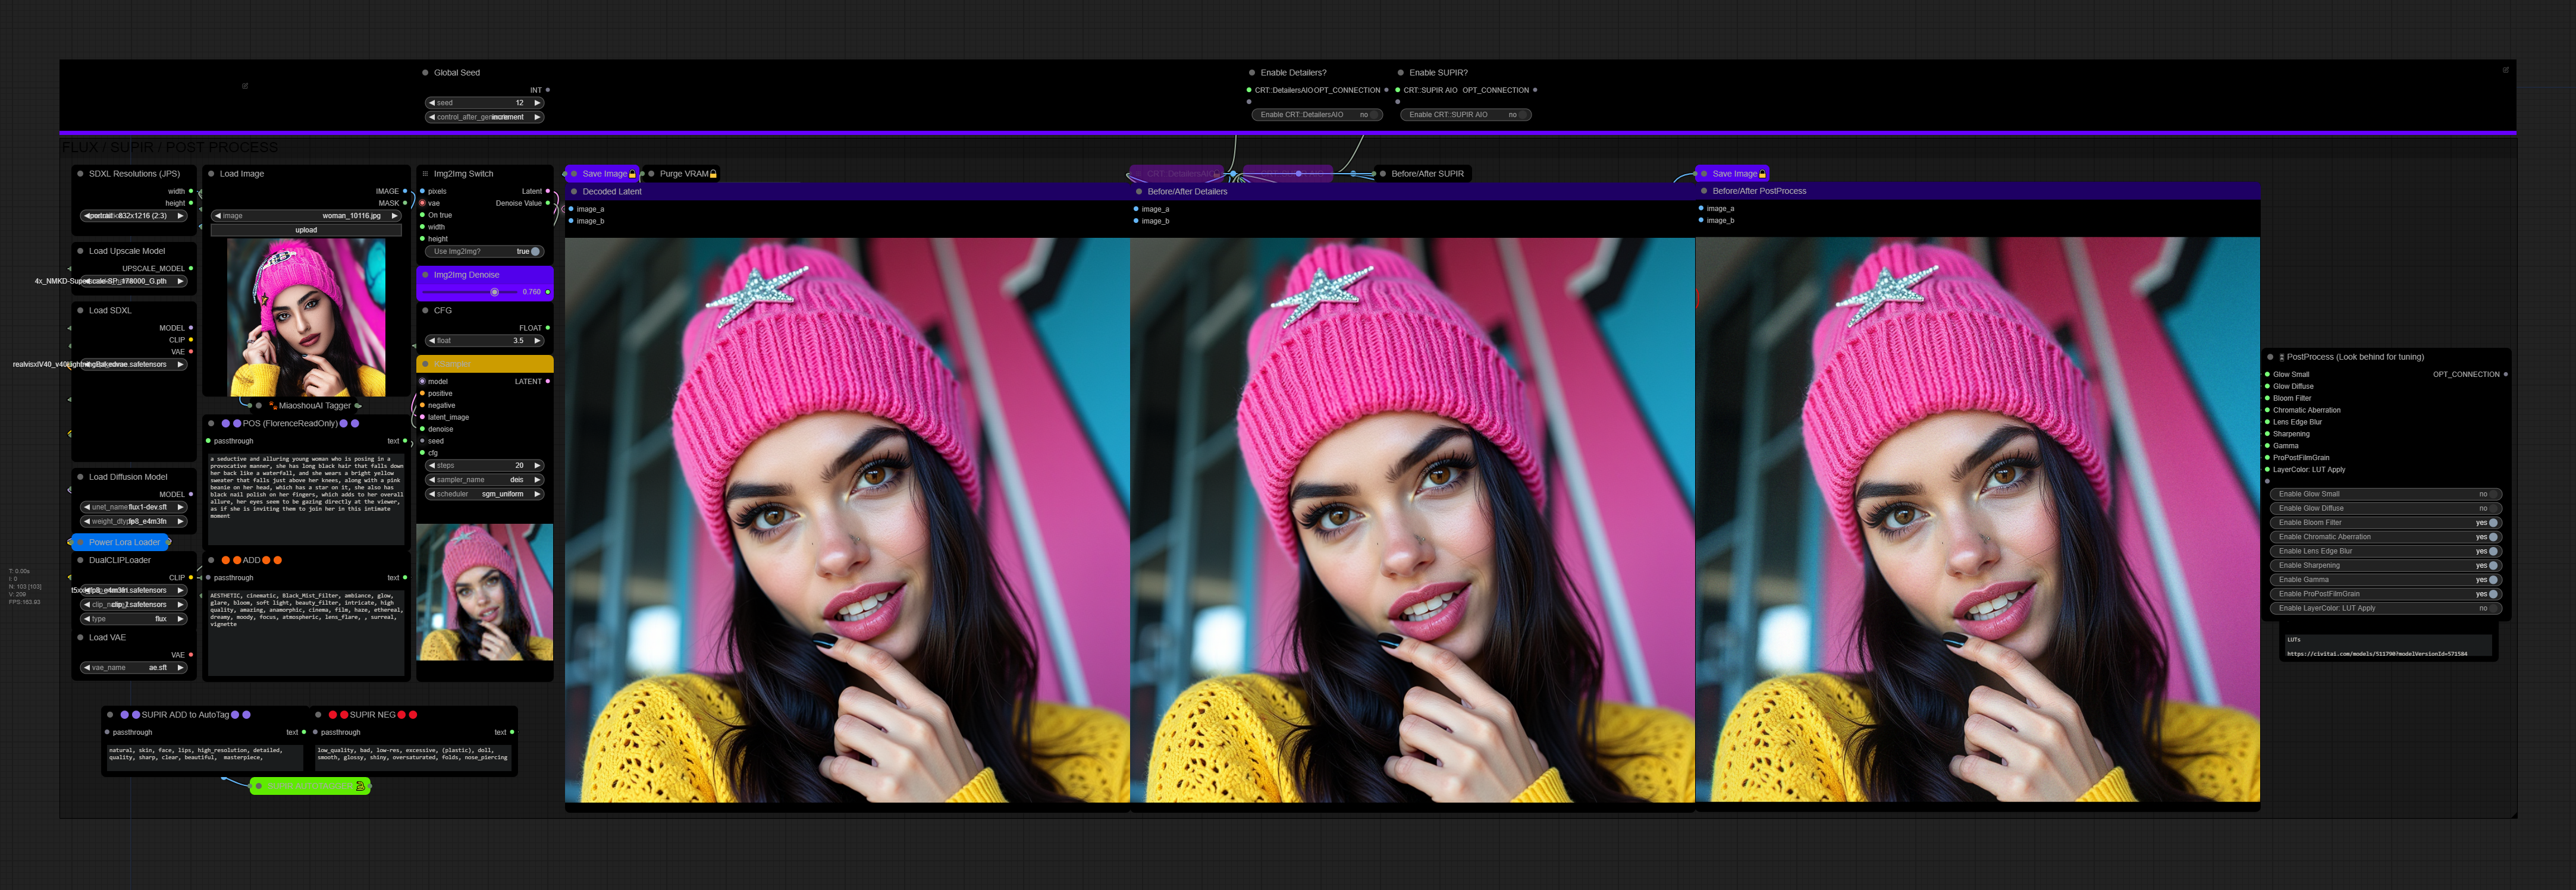Collapse the CFG node title dot
Viewport: 2576px width, 890px height.
pos(425,310)
